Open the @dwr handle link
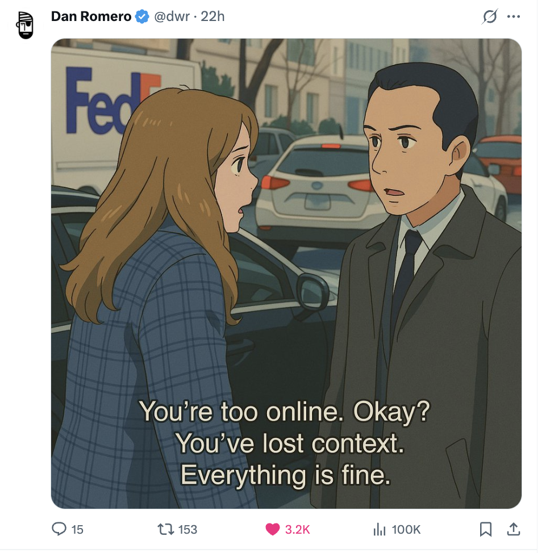This screenshot has height=553, width=550. click(172, 16)
